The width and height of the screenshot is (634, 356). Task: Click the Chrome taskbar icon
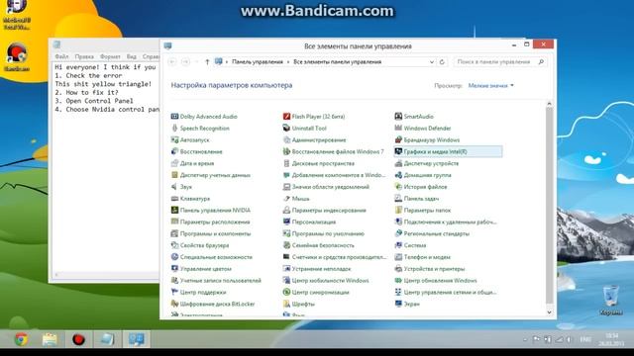[x=21, y=339]
